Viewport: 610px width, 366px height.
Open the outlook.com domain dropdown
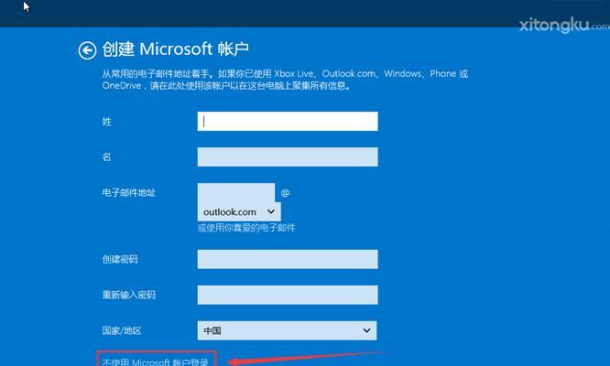pyautogui.click(x=239, y=211)
